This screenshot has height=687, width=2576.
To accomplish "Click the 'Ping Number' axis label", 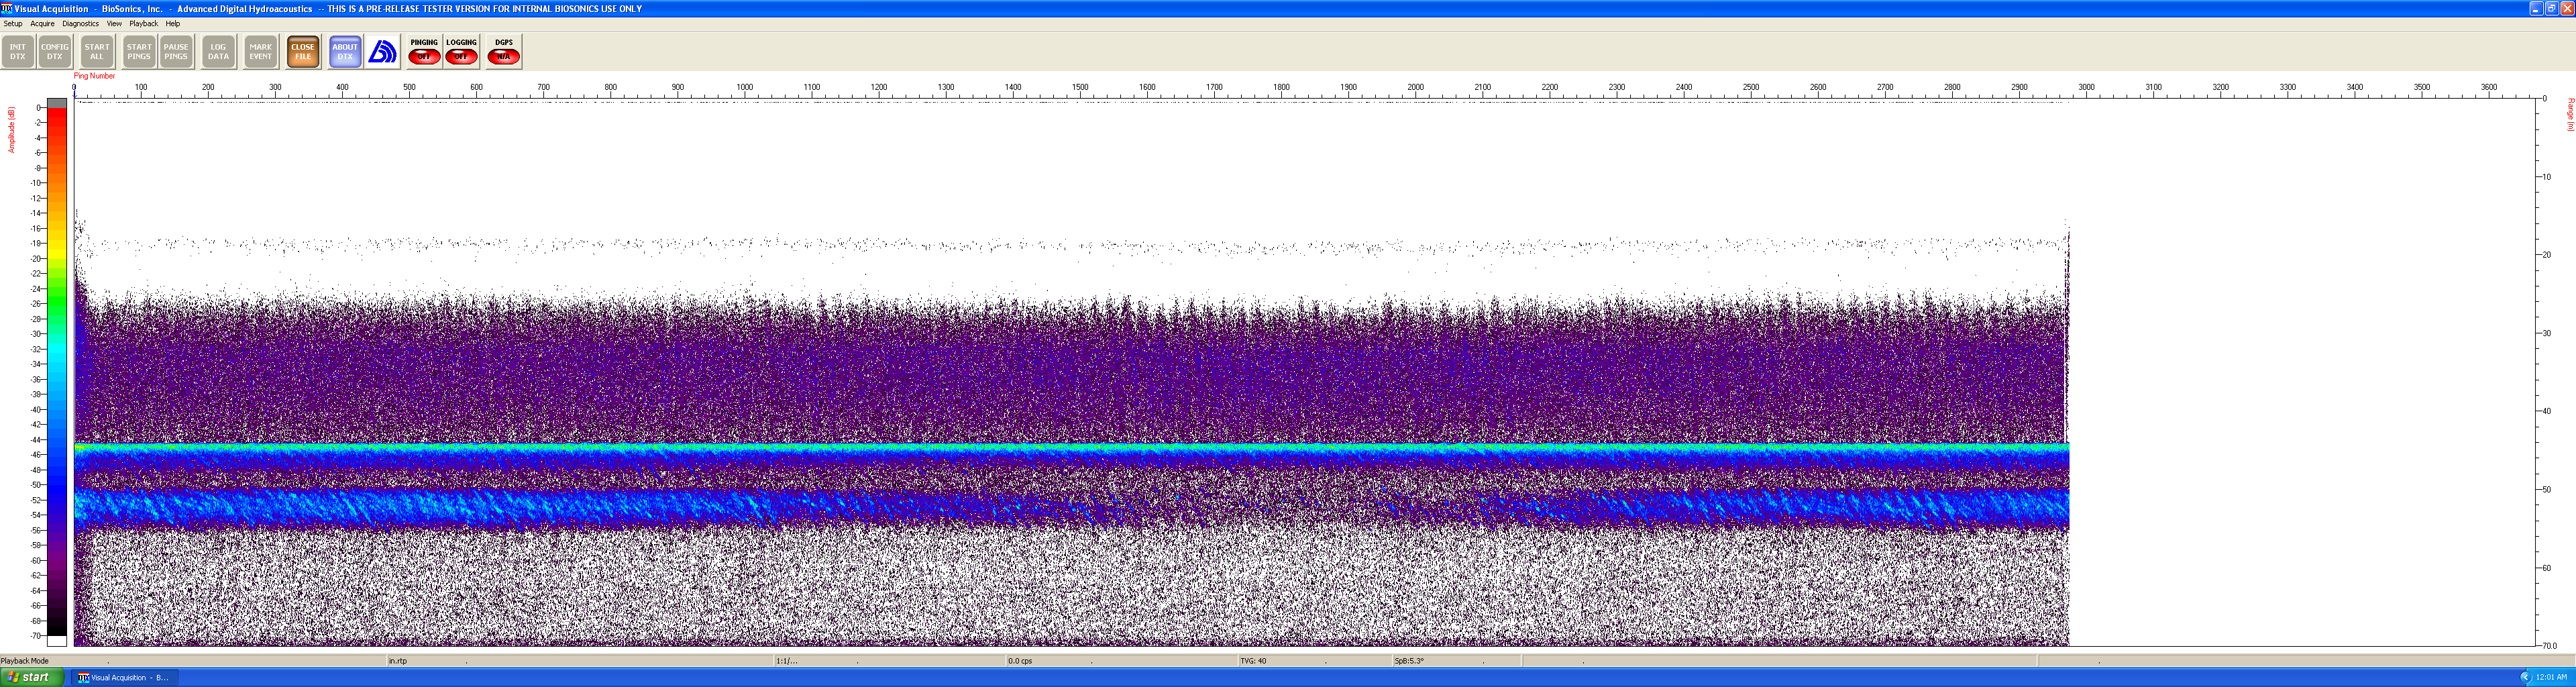I will [94, 76].
